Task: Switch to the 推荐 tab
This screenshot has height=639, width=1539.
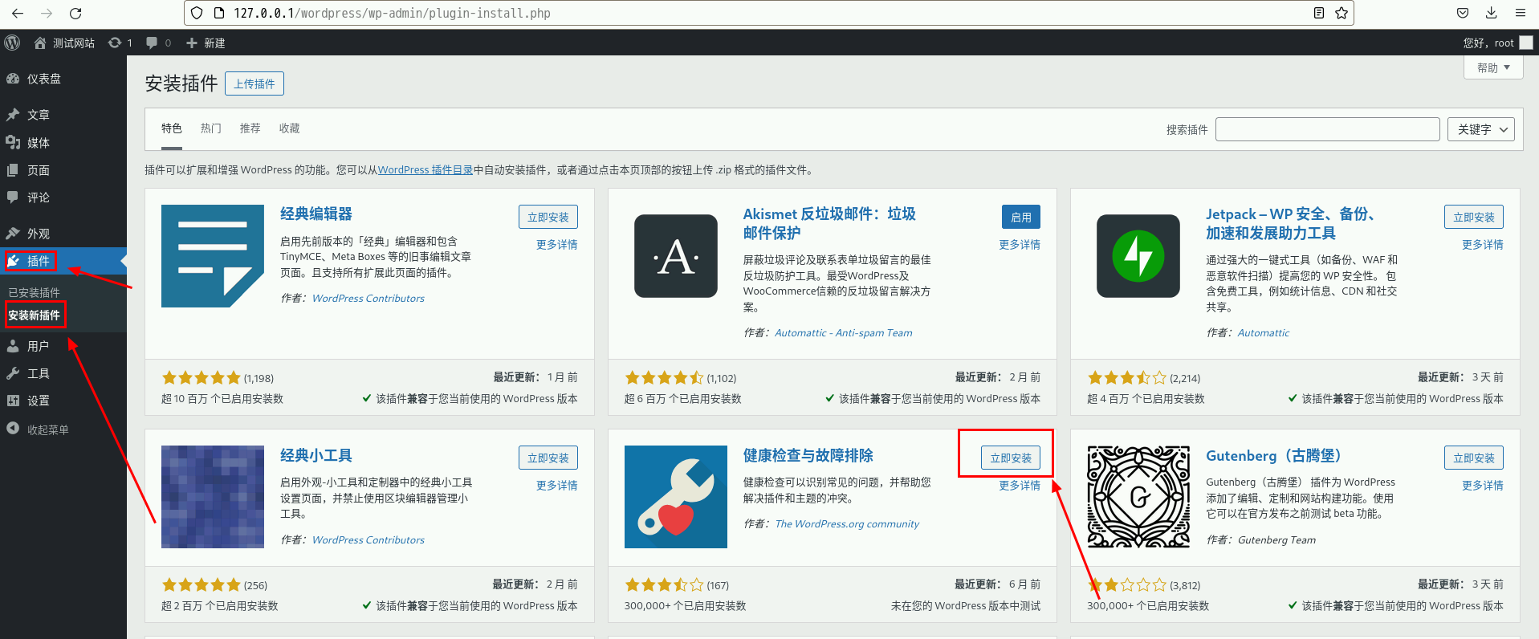Action: 250,128
